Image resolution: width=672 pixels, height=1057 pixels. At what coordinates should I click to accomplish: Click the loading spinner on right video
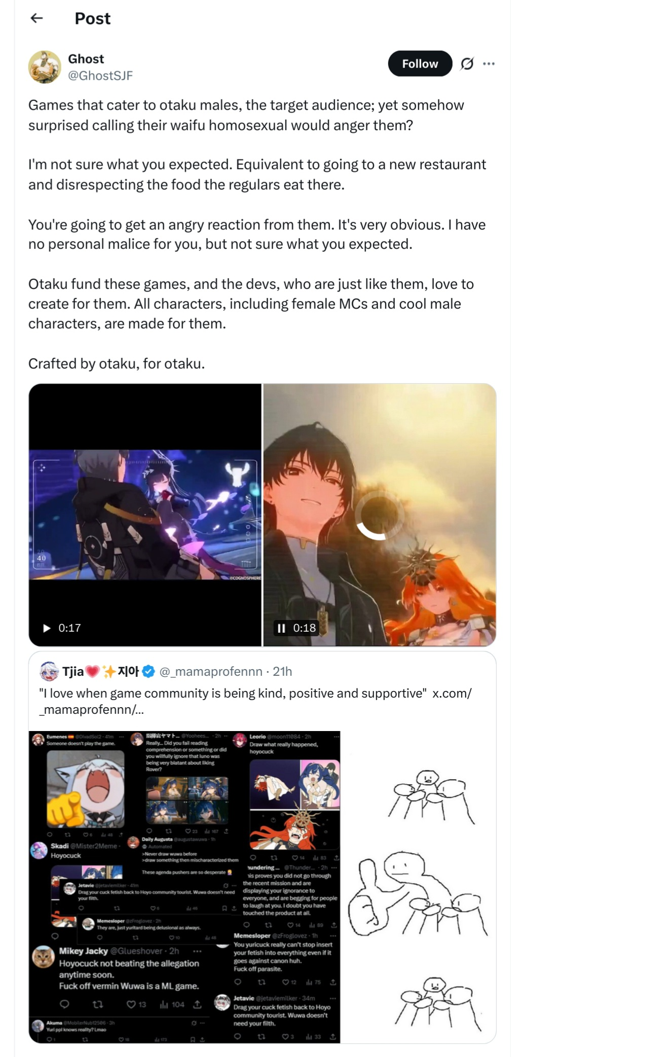pos(380,515)
